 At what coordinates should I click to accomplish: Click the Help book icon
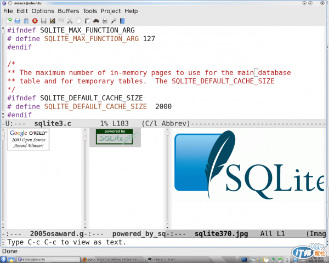pyautogui.click(x=122, y=21)
